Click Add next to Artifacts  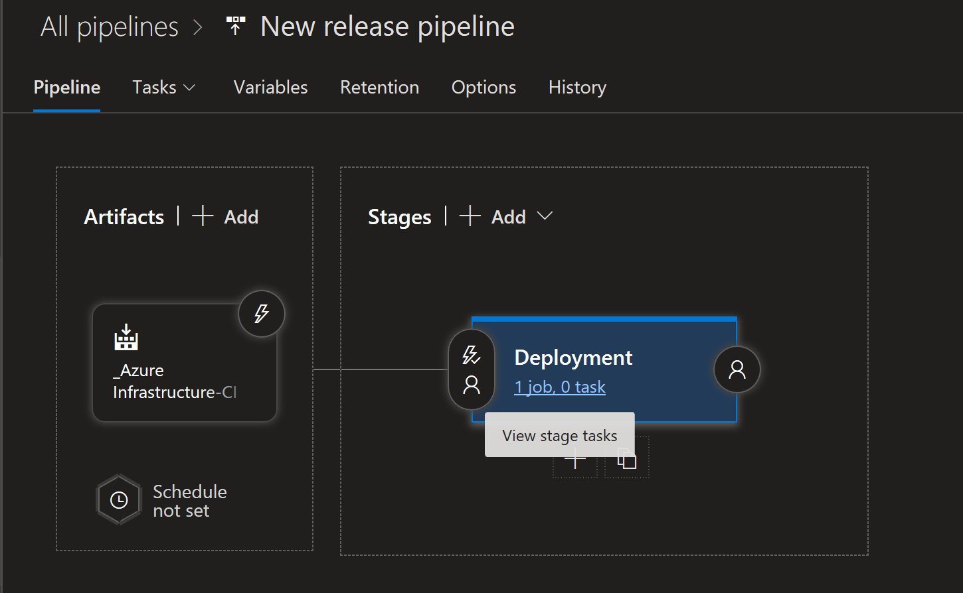[241, 217]
